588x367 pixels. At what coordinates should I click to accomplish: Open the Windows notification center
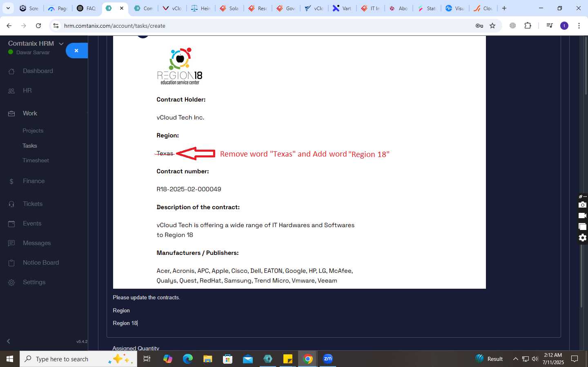point(575,359)
